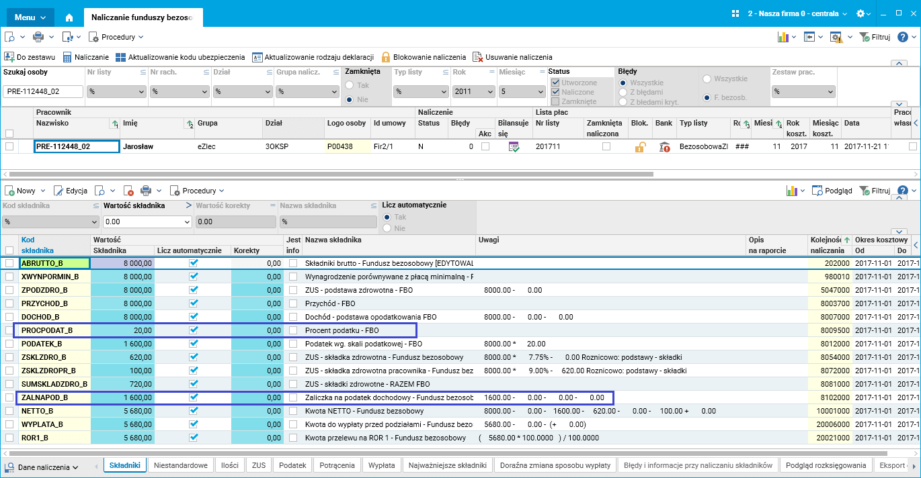This screenshot has width=921, height=478.
Task: Uncheck Licz automatycznie for PROCPODAT_B
Action: [194, 330]
